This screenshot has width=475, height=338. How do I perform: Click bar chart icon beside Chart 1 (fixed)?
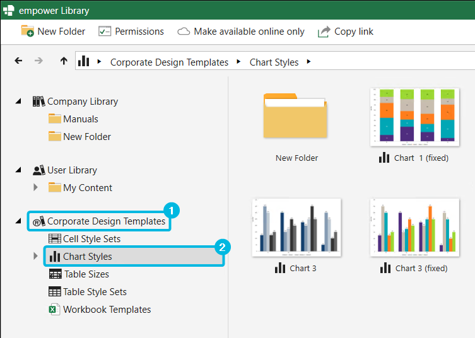tap(384, 158)
